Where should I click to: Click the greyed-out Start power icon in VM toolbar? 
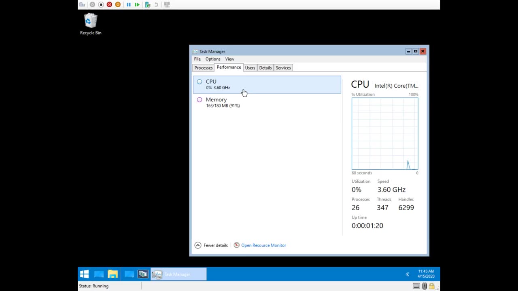pos(92,4)
